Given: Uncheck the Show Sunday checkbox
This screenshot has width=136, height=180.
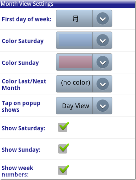Looking at the screenshot, I should [63, 149].
